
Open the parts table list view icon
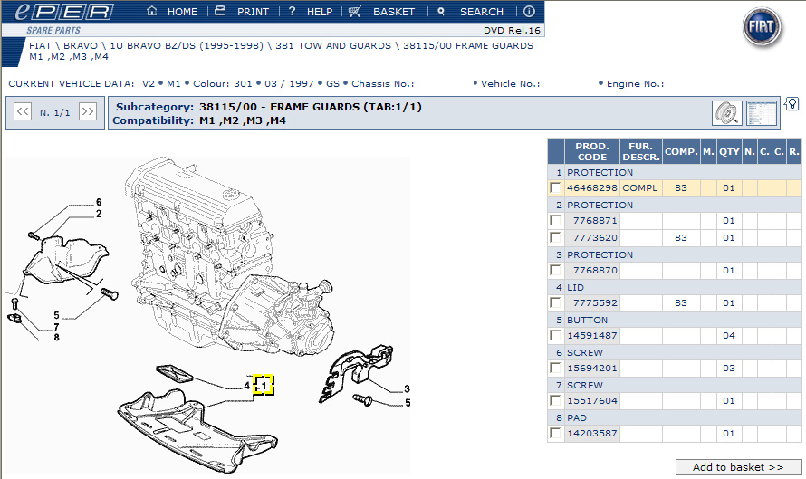(x=762, y=113)
